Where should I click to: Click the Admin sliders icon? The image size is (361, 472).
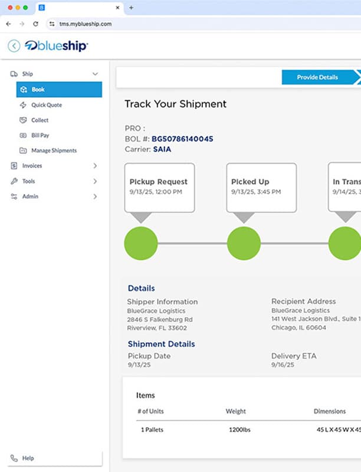(x=14, y=196)
